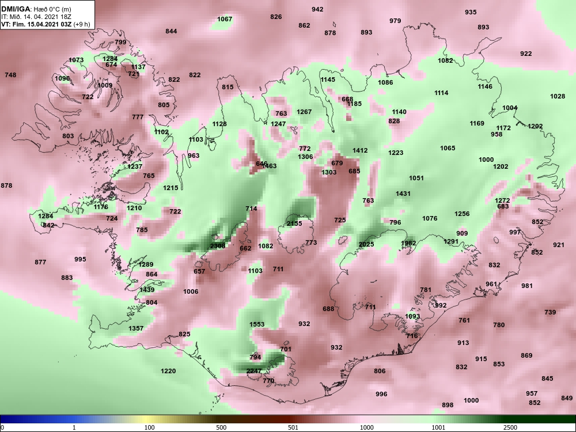Select the 739 value off the east coast
Image resolution: width=576 pixels, height=432 pixels.
(x=550, y=312)
